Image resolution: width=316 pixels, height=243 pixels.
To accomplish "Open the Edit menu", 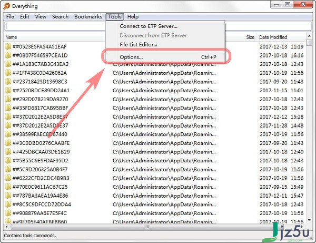I will click(25, 16).
